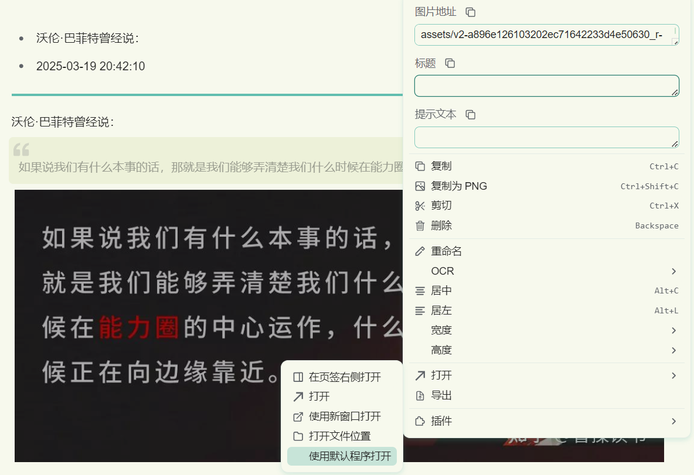The image size is (694, 475).
Task: Choose 居中 alignment entry
Action: tap(547, 291)
